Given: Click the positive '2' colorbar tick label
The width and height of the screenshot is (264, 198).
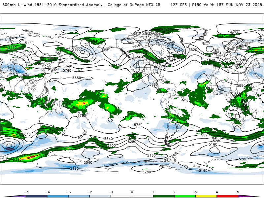Looking at the screenshot, I should pos(175,192).
